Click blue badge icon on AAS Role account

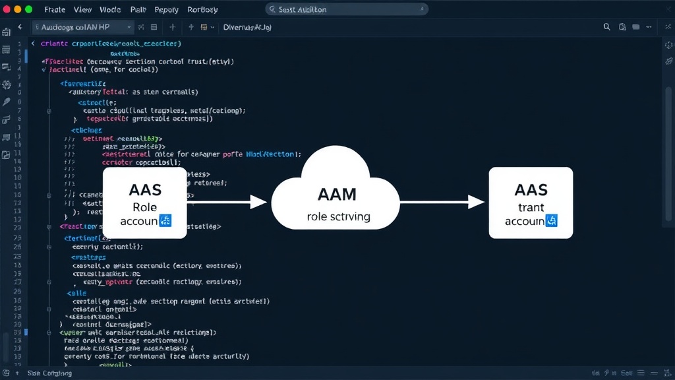[165, 220]
